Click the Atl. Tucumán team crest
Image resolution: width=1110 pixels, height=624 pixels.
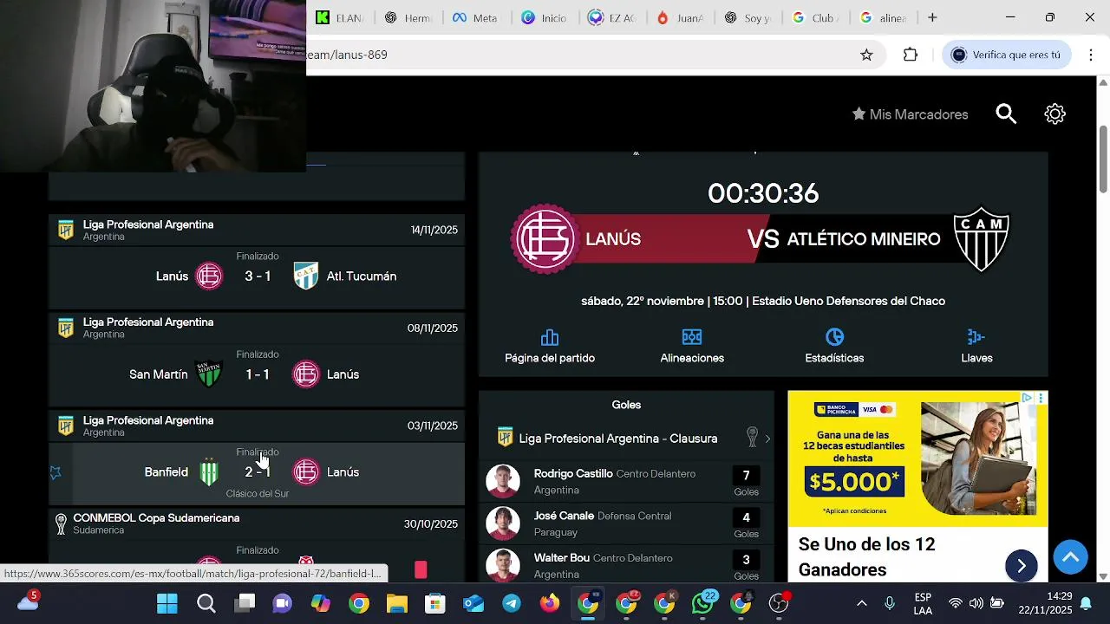pyautogui.click(x=305, y=276)
